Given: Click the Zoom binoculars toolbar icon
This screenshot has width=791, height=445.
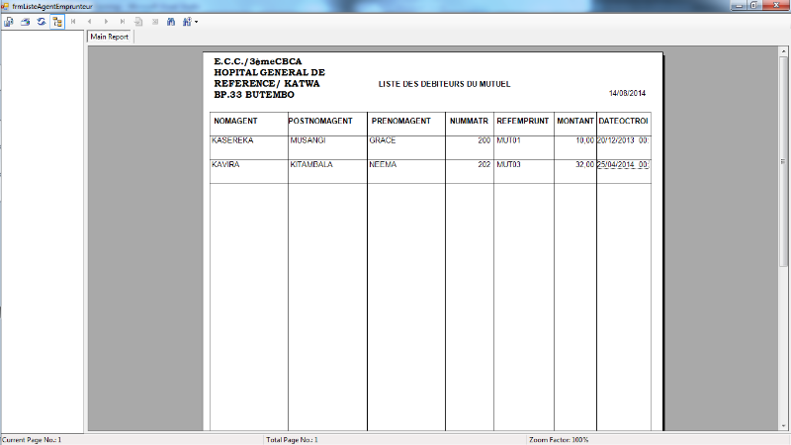Looking at the screenshot, I should click(x=187, y=22).
